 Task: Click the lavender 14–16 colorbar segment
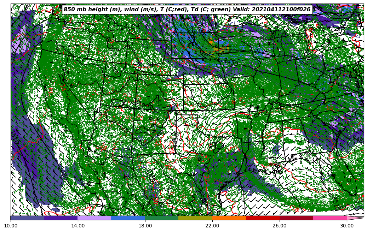pyautogui.click(x=94, y=218)
